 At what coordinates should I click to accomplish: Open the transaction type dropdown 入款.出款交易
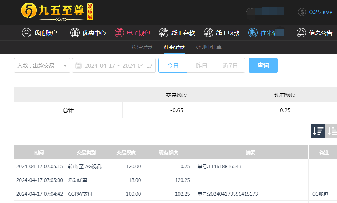click(42, 65)
